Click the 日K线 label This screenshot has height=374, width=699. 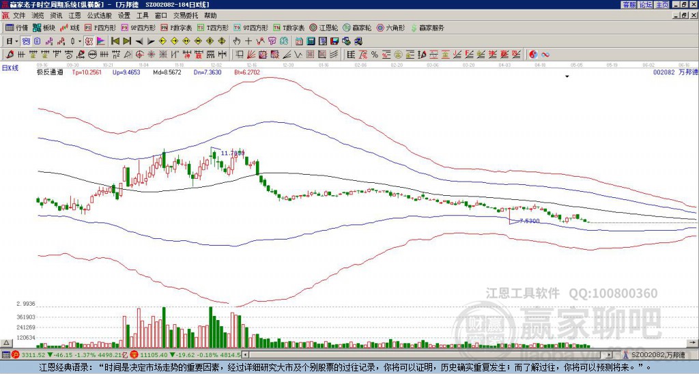[x=10, y=68]
